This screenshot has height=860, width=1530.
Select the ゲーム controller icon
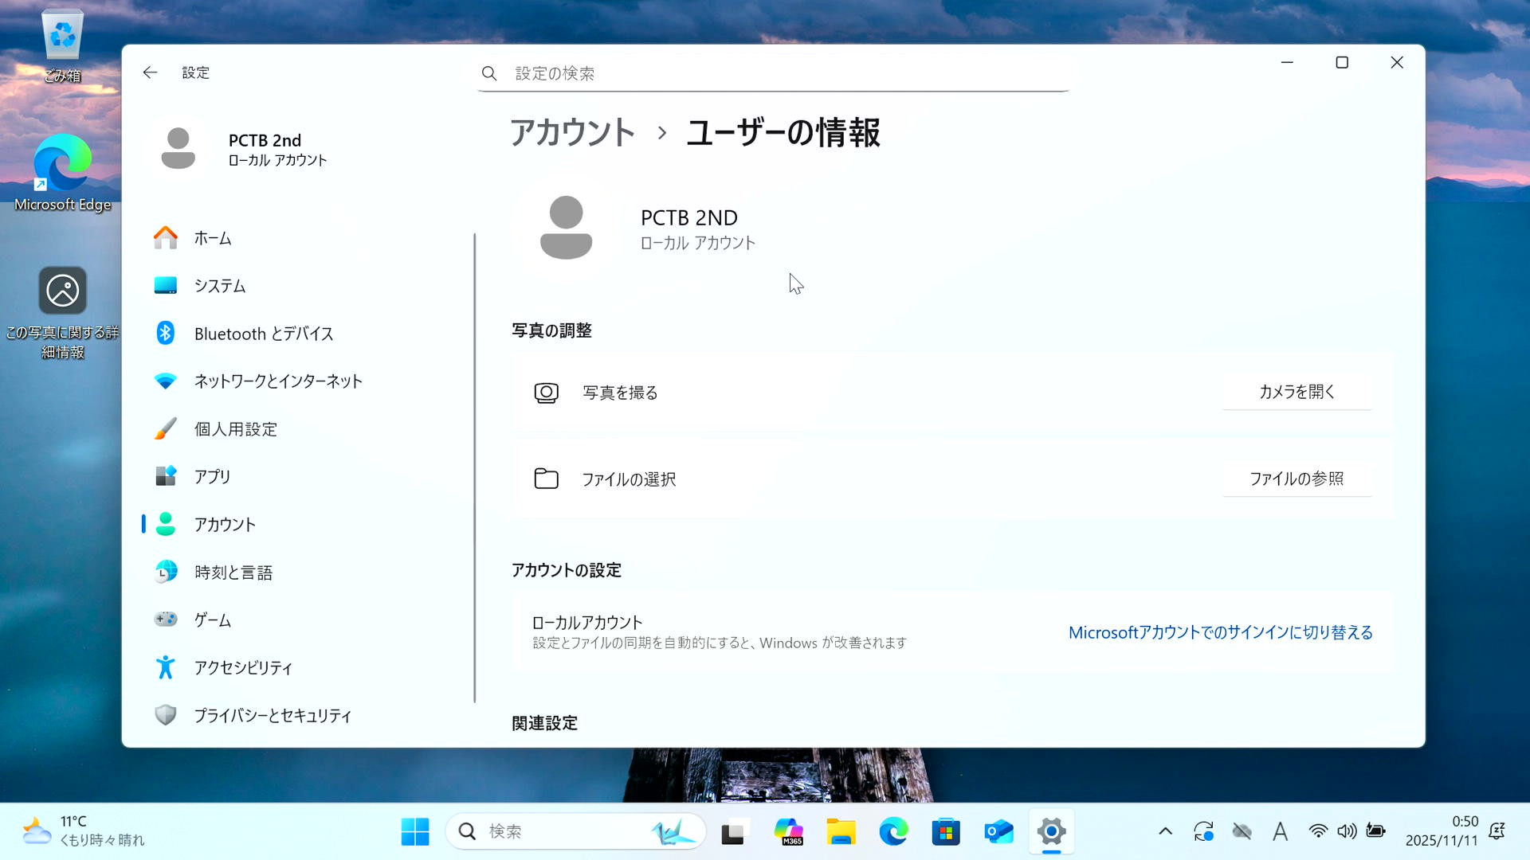pos(166,620)
